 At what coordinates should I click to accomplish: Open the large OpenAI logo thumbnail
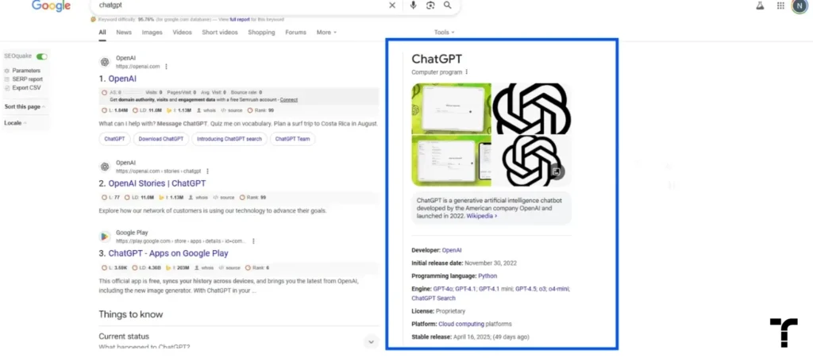[x=531, y=108]
